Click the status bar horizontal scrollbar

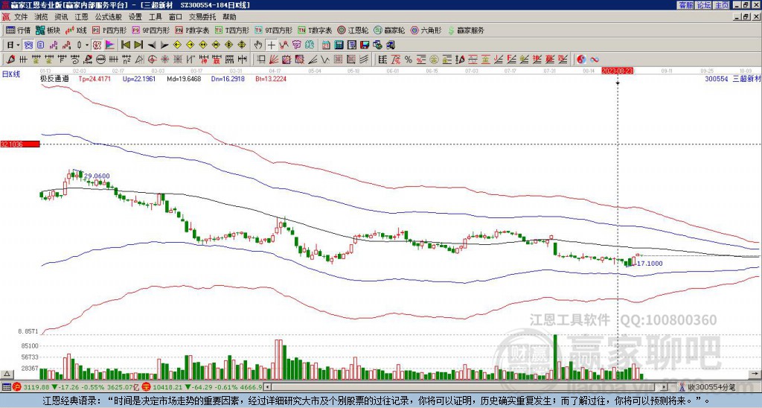tap(466, 387)
